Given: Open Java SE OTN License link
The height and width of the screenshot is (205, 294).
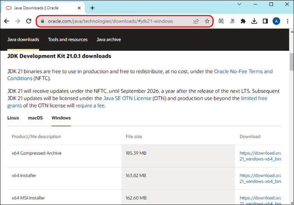Looking at the screenshot, I should coord(127,98).
